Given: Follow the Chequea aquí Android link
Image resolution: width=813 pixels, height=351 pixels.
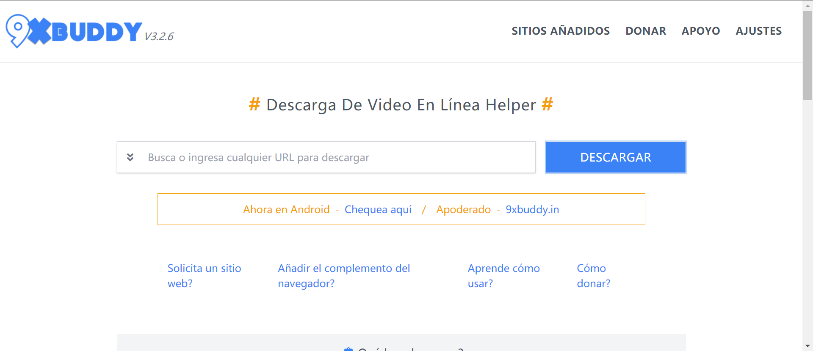Looking at the screenshot, I should 378,209.
